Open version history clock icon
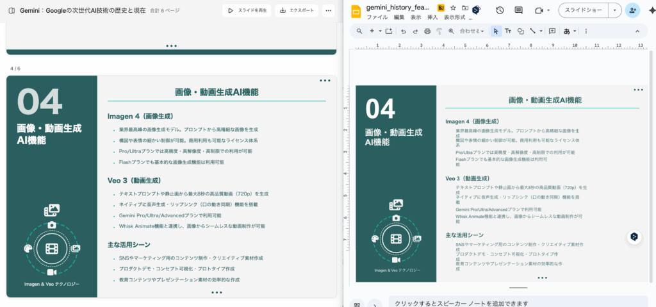The width and height of the screenshot is (656, 307). coord(500,10)
